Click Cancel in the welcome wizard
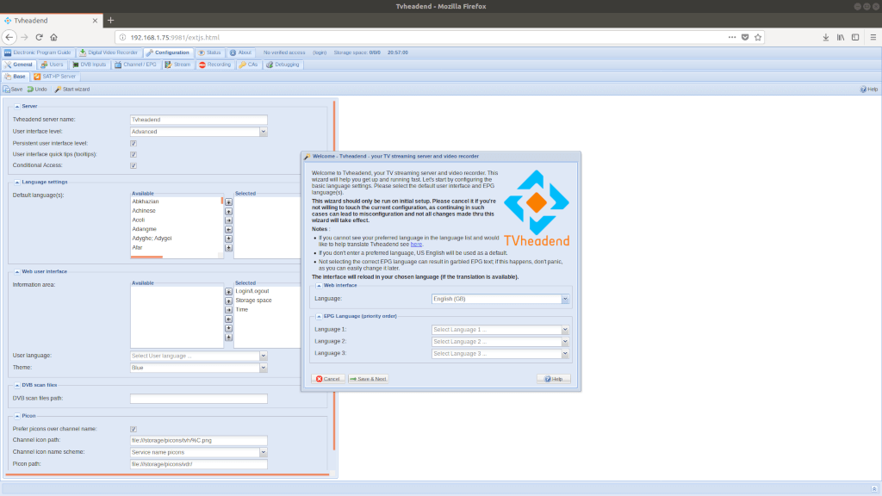 328,379
